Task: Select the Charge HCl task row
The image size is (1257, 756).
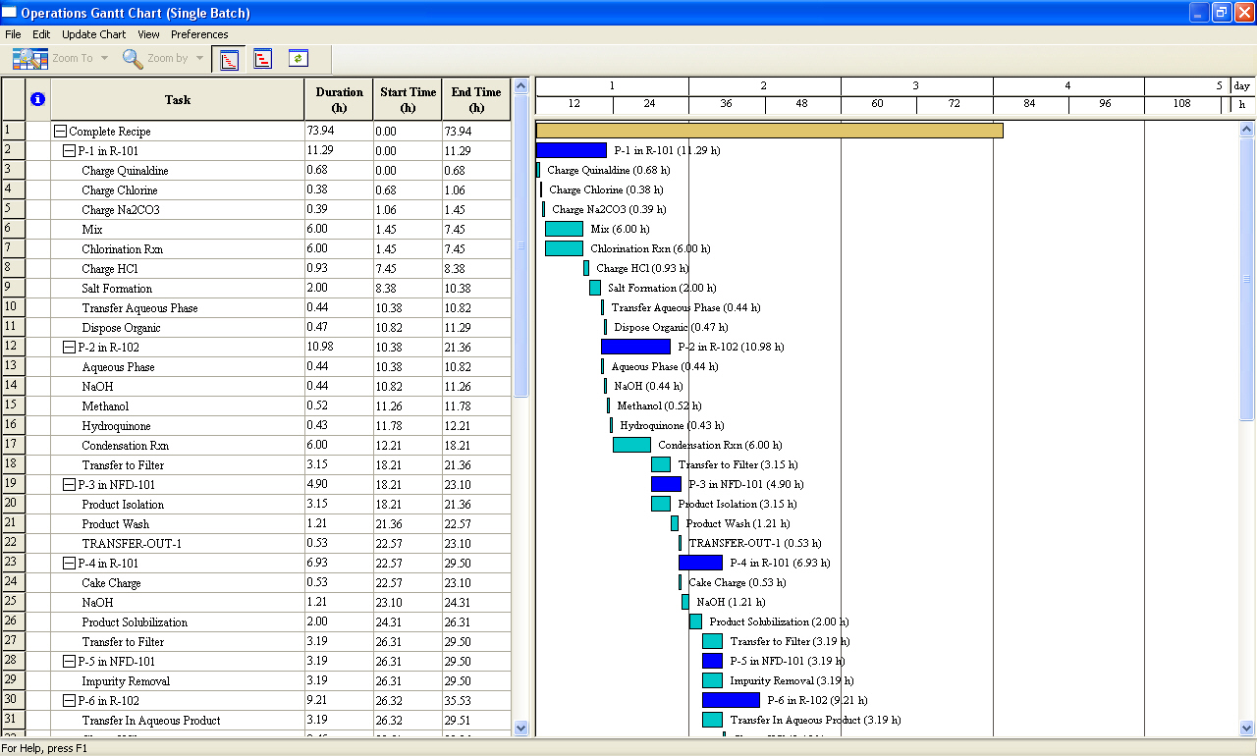Action: click(256, 269)
